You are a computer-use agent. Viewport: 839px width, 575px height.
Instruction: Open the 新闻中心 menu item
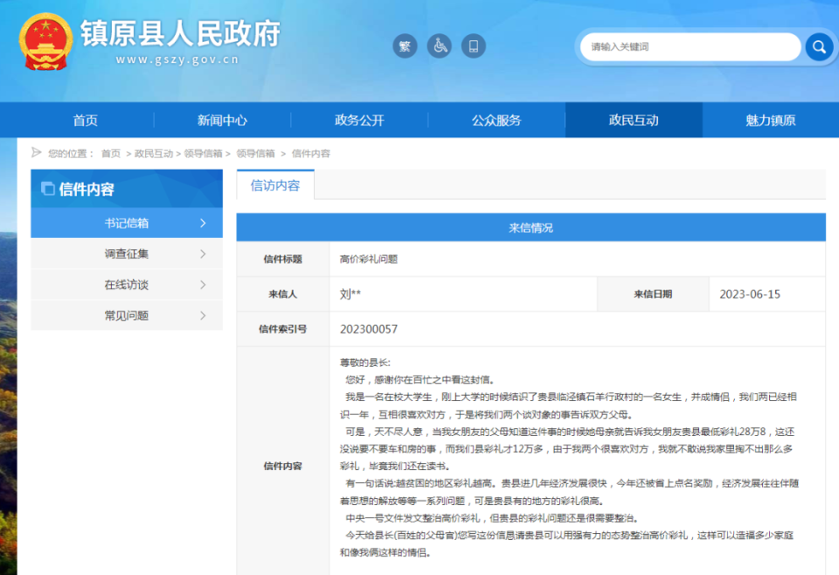pyautogui.click(x=222, y=120)
